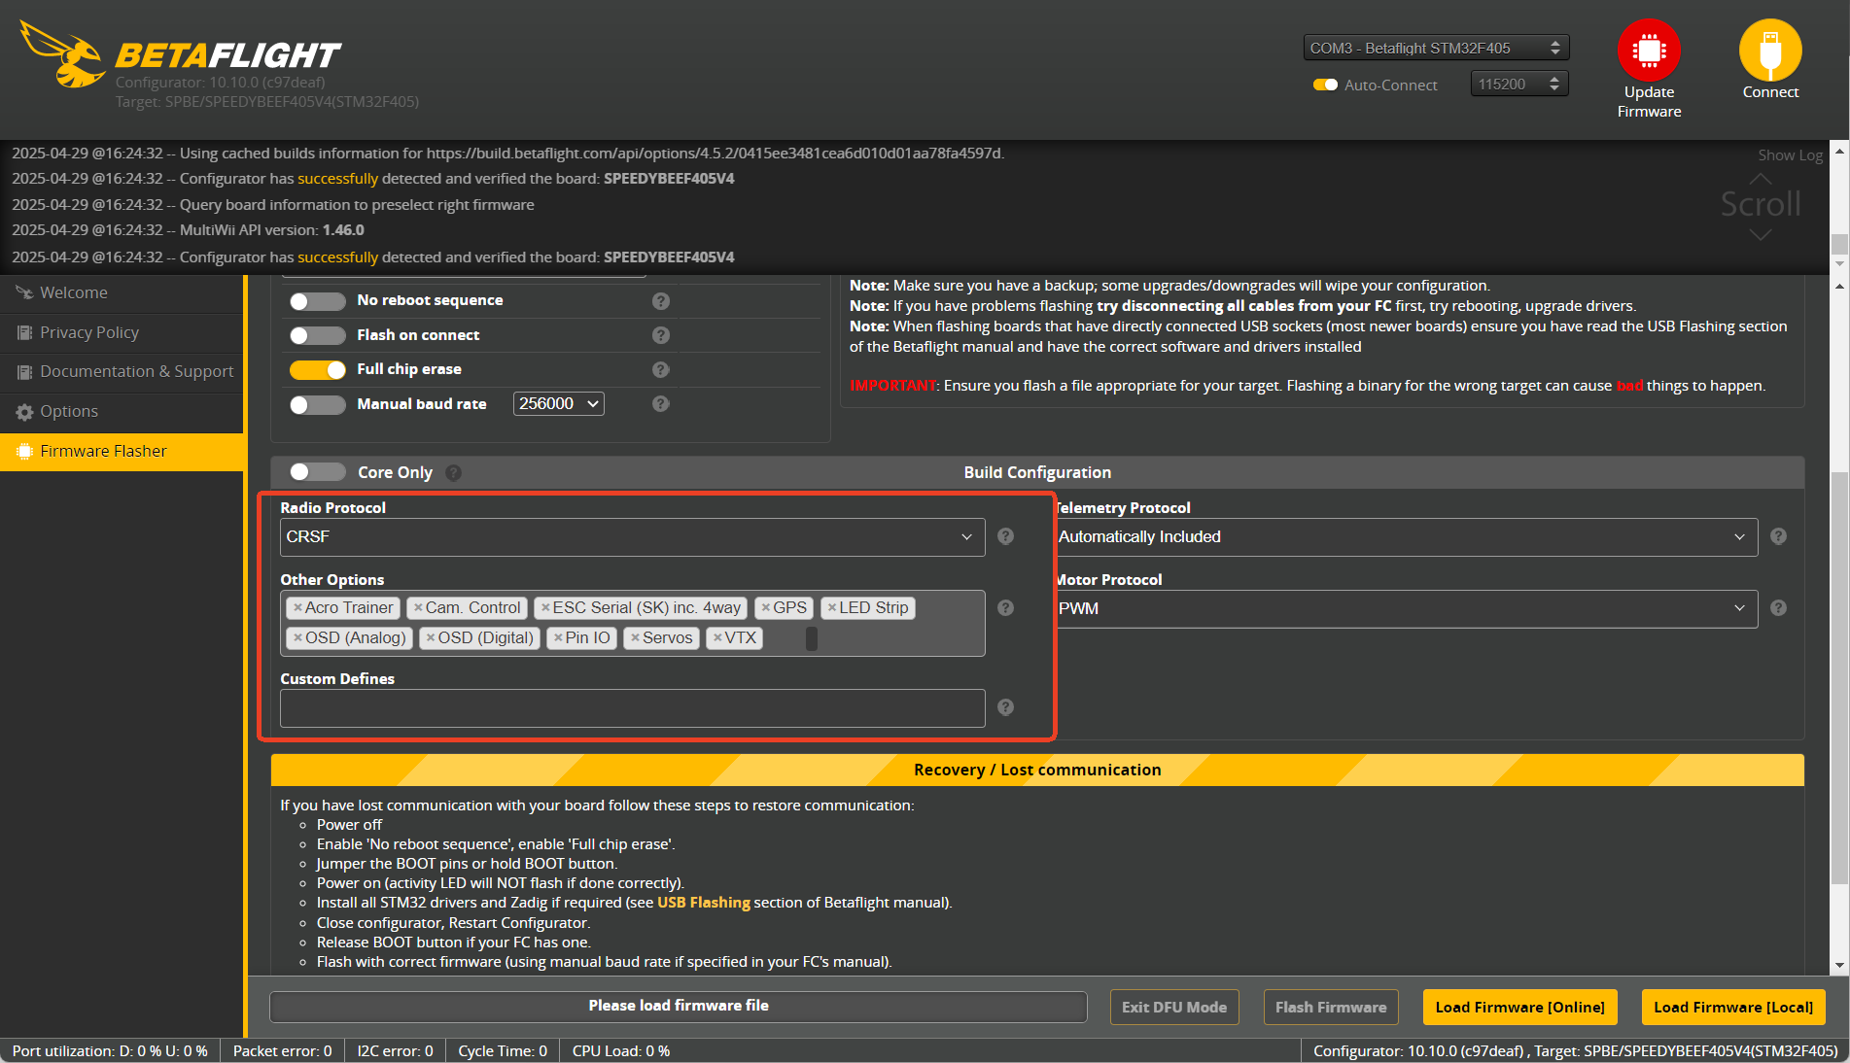Open the 256000 manual baud dropdown
This screenshot has height=1063, width=1850.
(558, 403)
